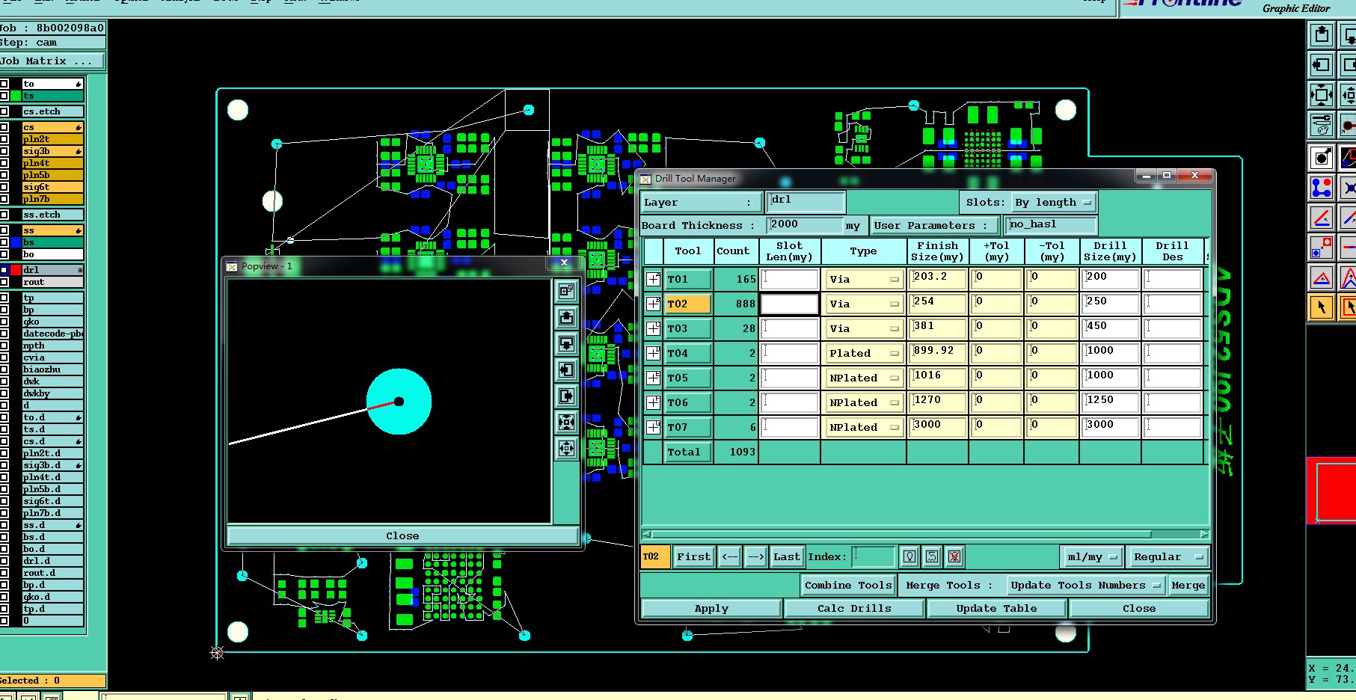This screenshot has width=1356, height=700.
Task: Click the red X icon beside Index
Action: pos(954,556)
